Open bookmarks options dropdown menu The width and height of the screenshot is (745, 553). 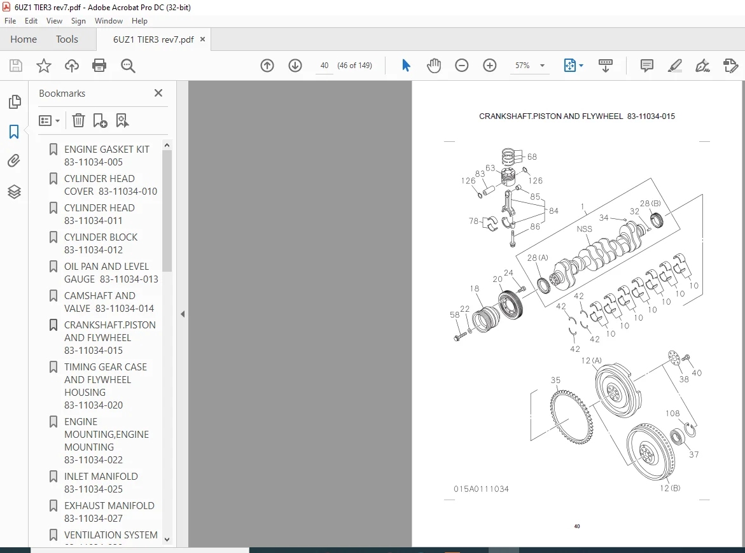[x=50, y=121]
